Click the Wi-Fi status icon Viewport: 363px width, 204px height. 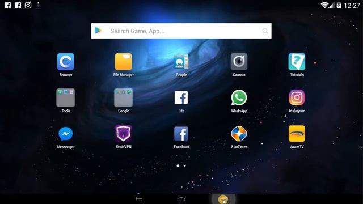click(324, 5)
